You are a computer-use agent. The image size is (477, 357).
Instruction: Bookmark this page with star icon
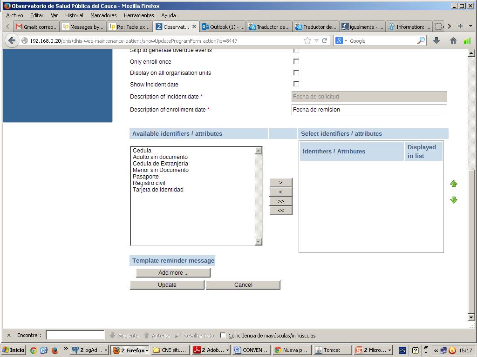pos(307,41)
